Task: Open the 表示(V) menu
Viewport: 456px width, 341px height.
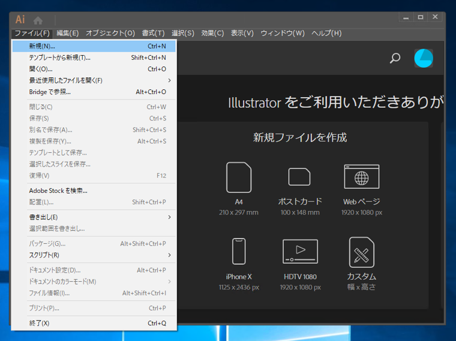Action: [x=242, y=33]
